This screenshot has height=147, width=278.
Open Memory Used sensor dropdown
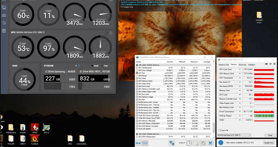tap(240, 91)
